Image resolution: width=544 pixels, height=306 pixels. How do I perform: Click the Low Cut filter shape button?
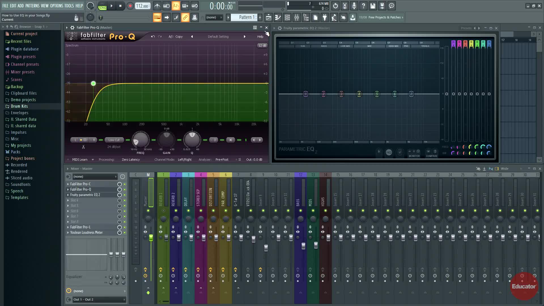tap(114, 140)
